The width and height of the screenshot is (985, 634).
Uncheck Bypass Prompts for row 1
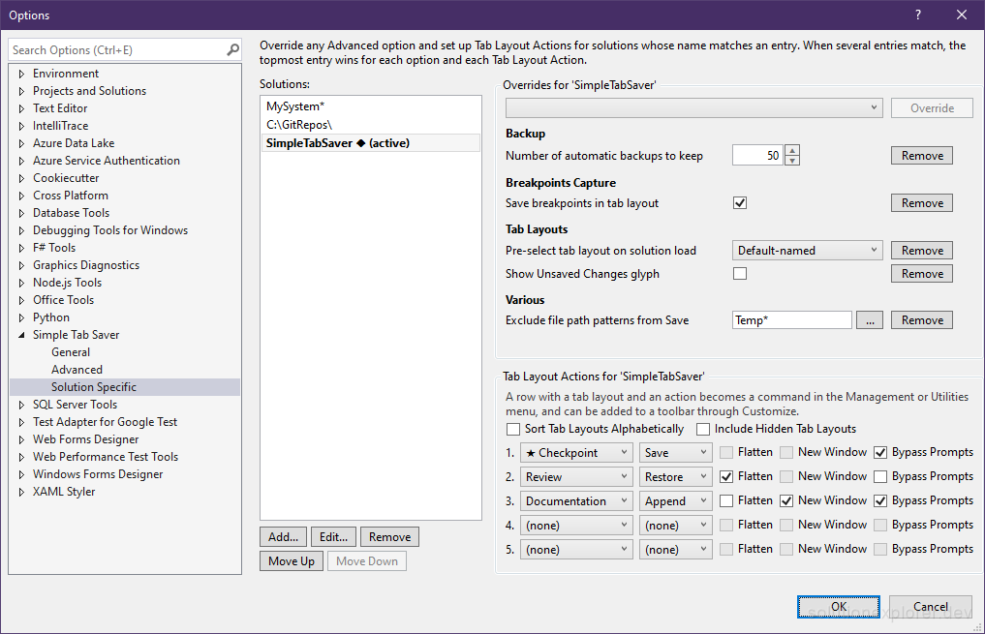click(x=880, y=453)
